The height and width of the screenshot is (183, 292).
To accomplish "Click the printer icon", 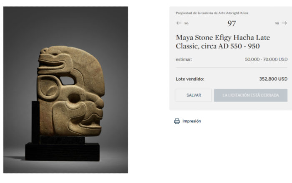I will pyautogui.click(x=177, y=121).
